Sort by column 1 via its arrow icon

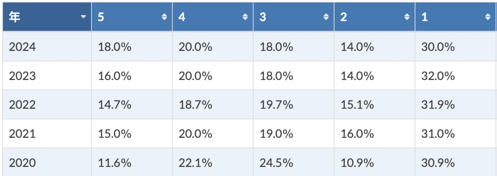(488, 17)
